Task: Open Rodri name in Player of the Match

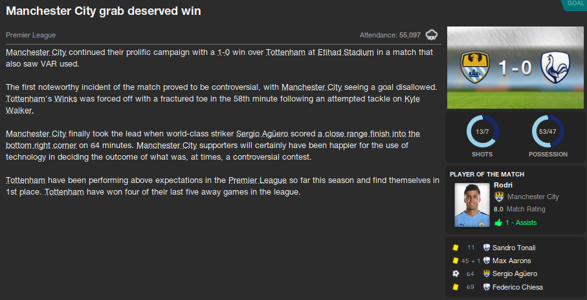Action: 502,185
